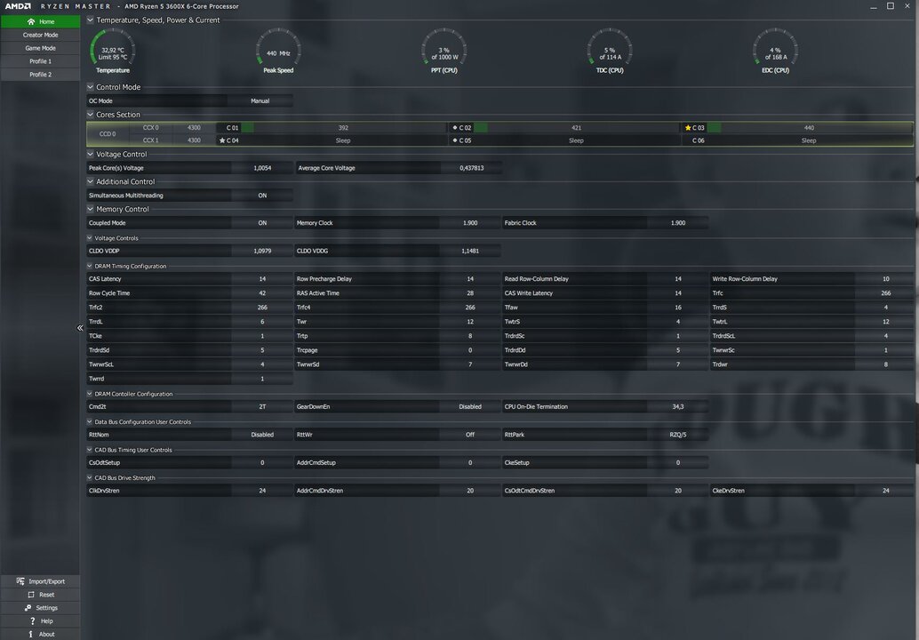Click the Peak Speed gauge dial

pos(278,48)
